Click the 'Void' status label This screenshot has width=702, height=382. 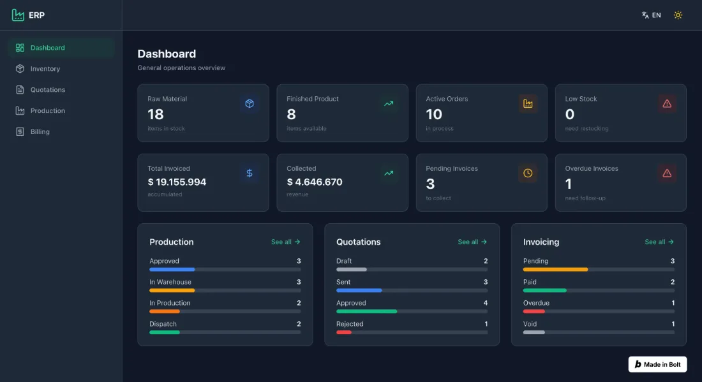[530, 325]
